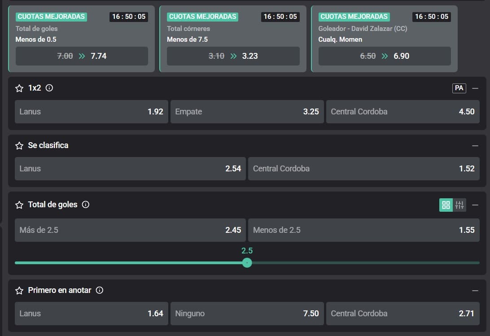Collapse the Total de goles section
490x336 pixels.
pos(475,205)
